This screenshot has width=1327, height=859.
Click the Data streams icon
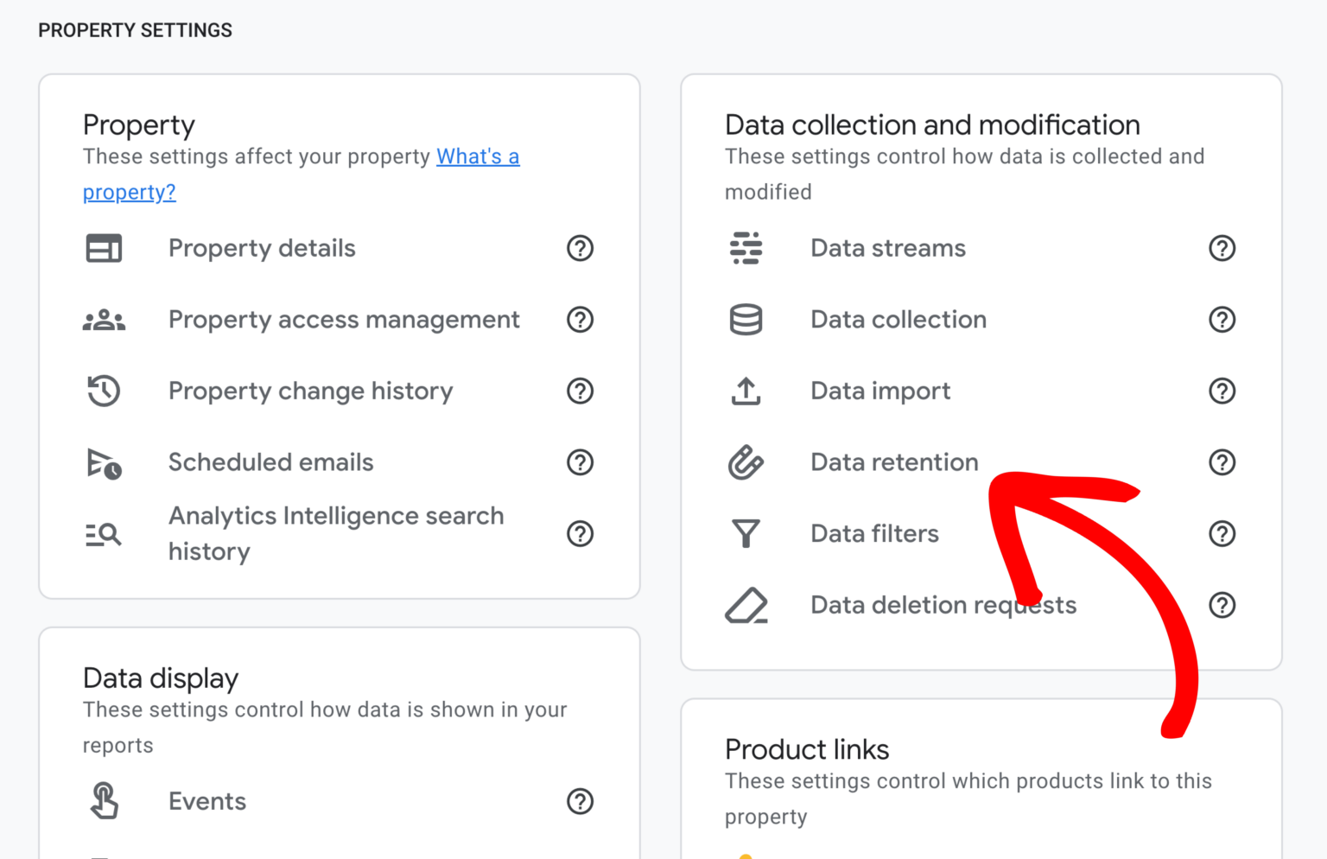point(746,248)
